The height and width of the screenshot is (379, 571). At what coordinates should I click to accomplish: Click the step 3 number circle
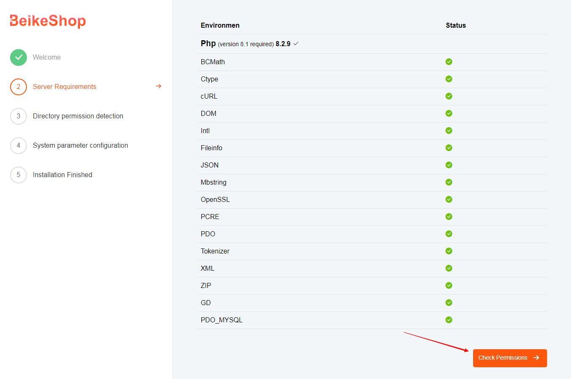pos(19,116)
